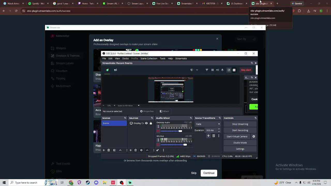Viewport: 331px width, 186px height.
Task: Open Steam from the Windows taskbar
Action: pos(88,183)
